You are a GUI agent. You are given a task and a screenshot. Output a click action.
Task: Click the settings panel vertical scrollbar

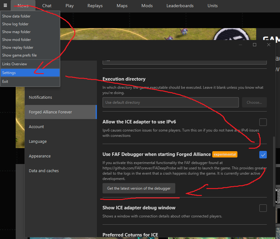coord(274,172)
